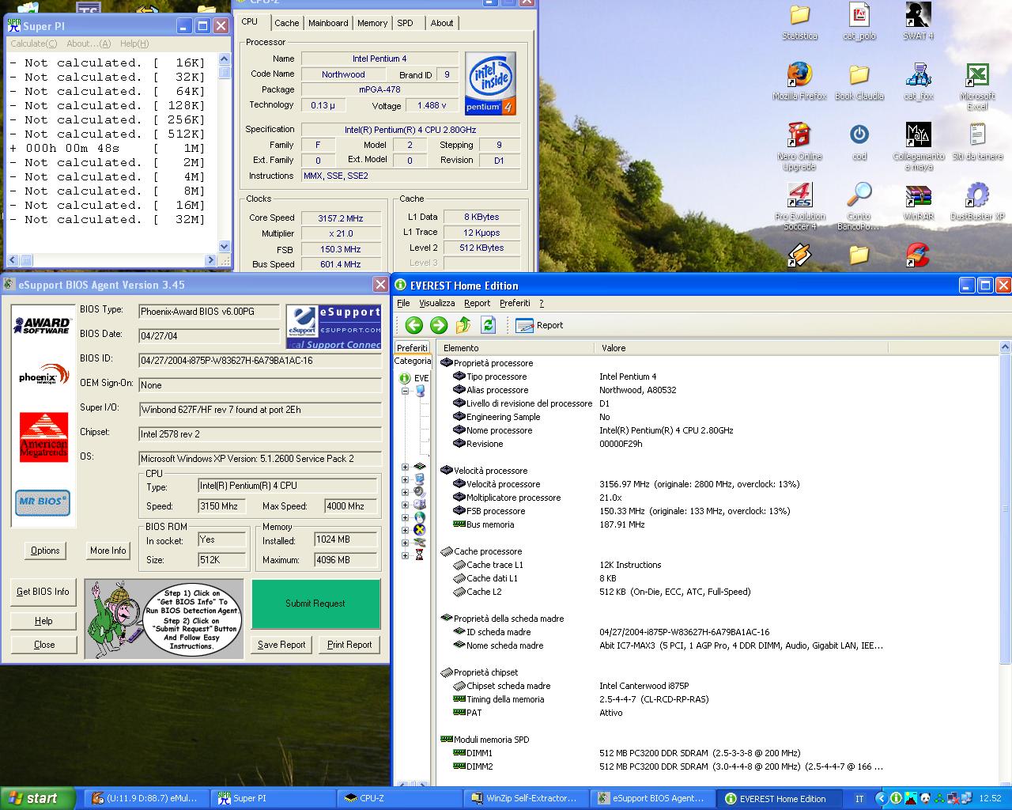
Task: Select the EVEREST root node icon
Action: (x=405, y=378)
